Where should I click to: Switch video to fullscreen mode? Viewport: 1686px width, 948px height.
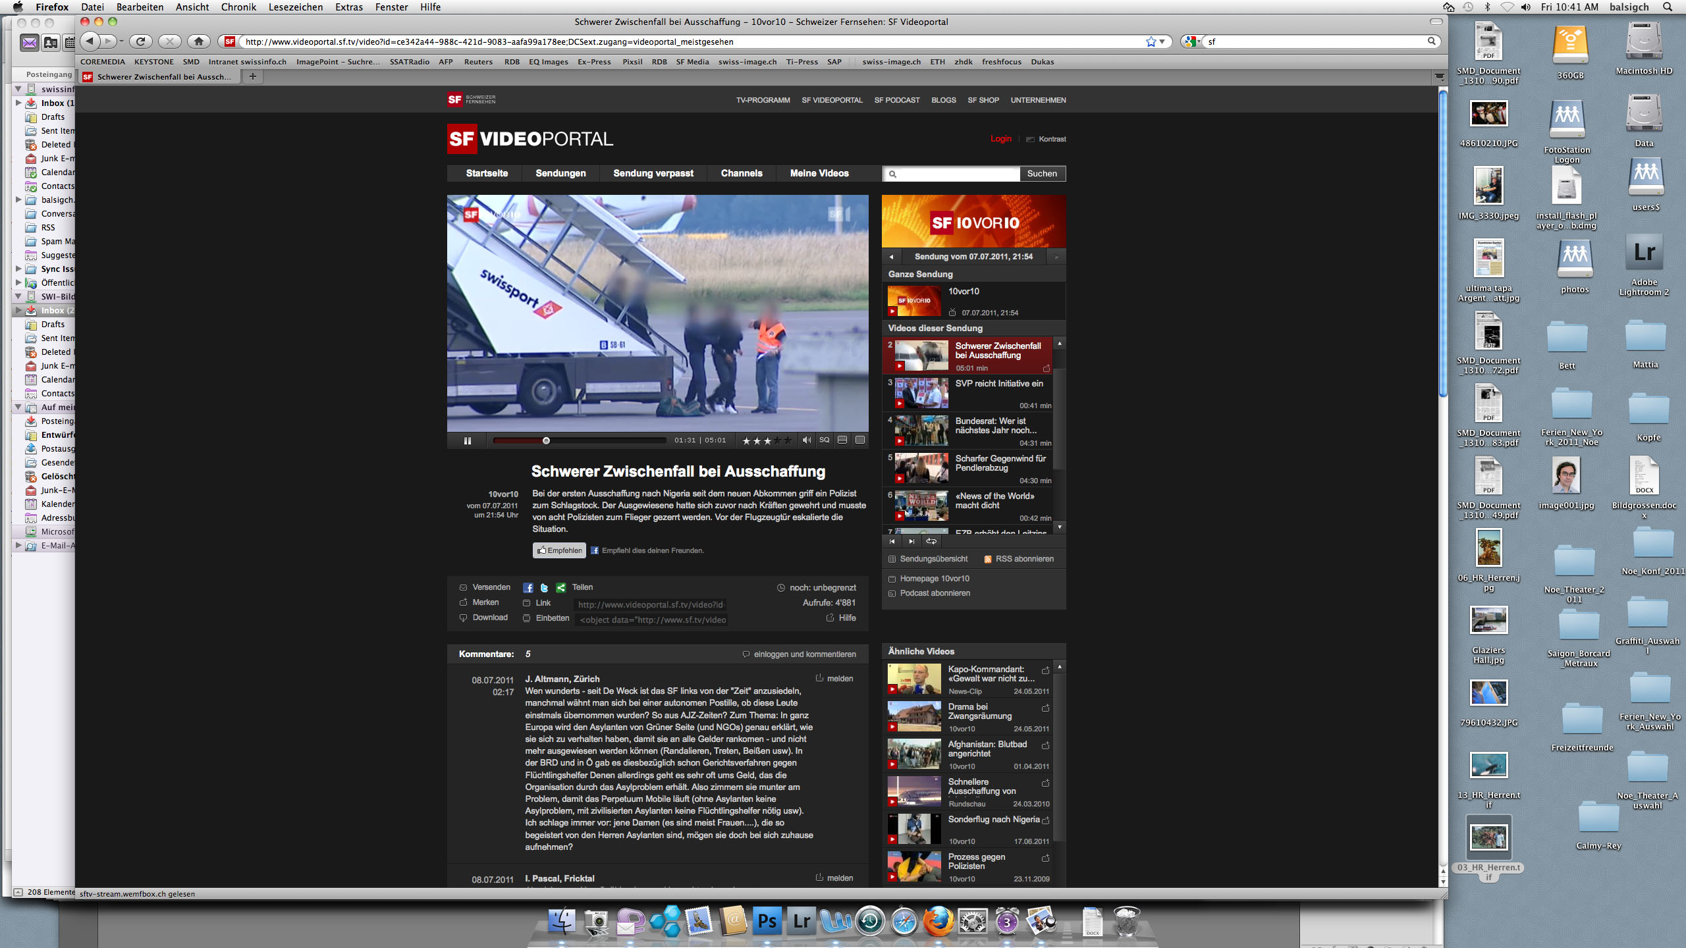pos(859,440)
